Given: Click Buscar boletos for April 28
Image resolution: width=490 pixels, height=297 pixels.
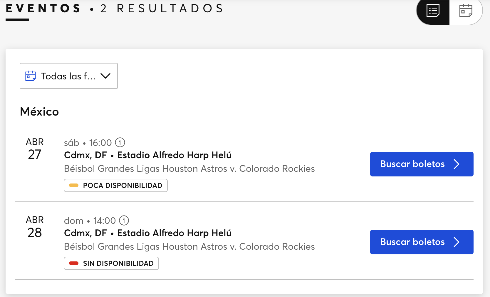Looking at the screenshot, I should [412, 242].
